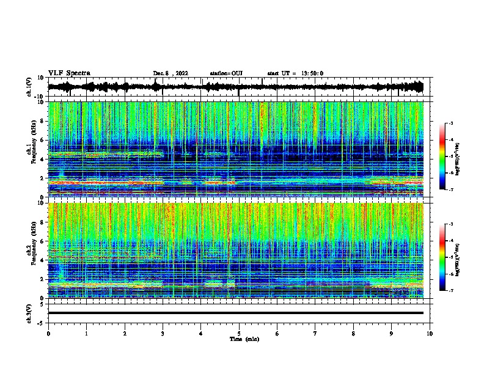Click the ch.2 colorbar units label
The image size is (484, 374).
pos(458,260)
